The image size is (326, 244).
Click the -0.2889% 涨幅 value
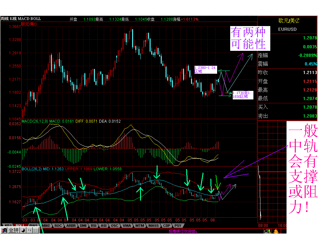(x=308, y=55)
